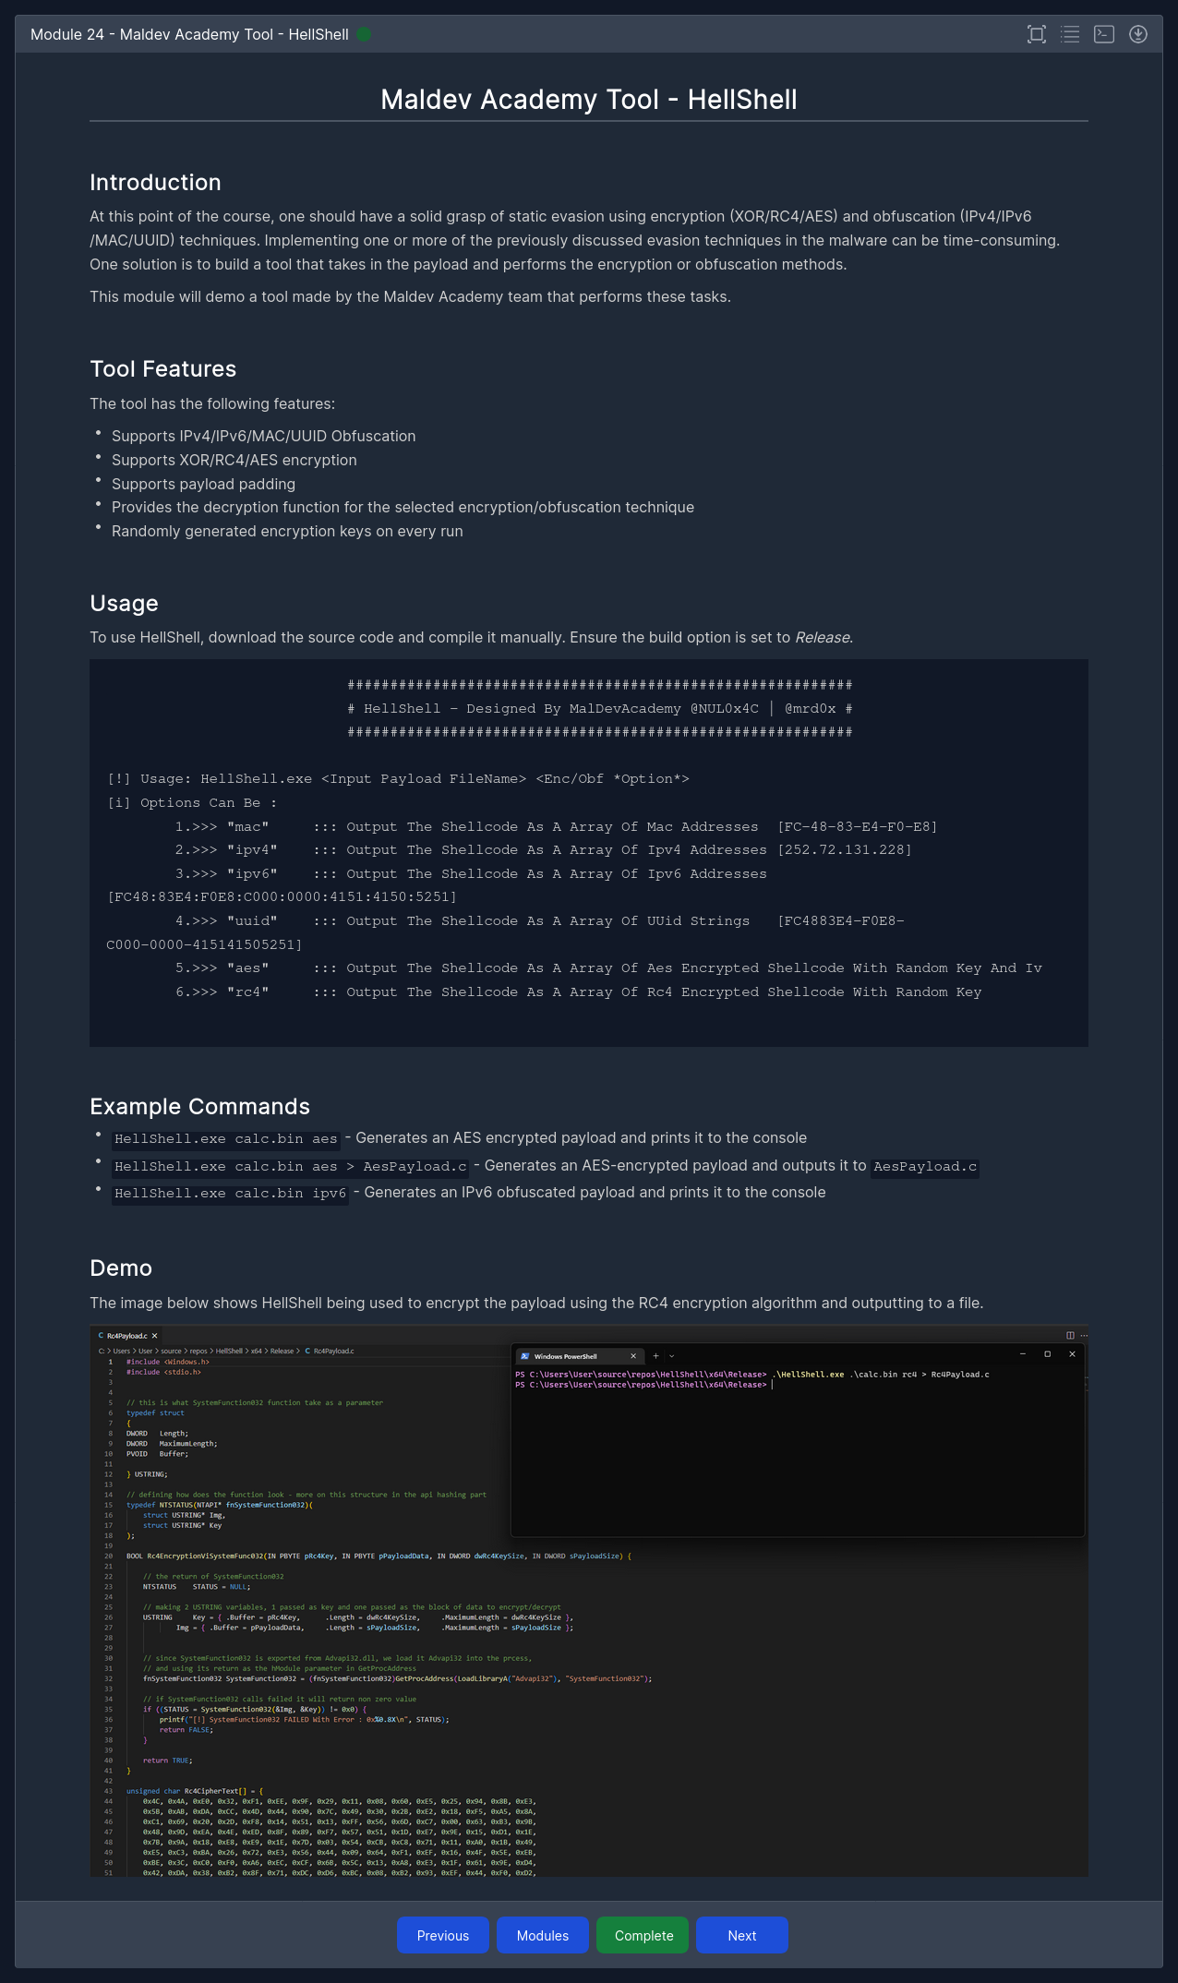Click the sentence 'The tool has the following features:'
Screen dimensions: 1178x1983
tap(212, 403)
